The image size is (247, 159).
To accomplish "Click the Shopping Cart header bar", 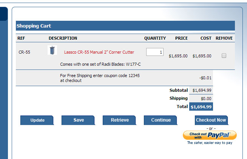I will pos(125,26).
